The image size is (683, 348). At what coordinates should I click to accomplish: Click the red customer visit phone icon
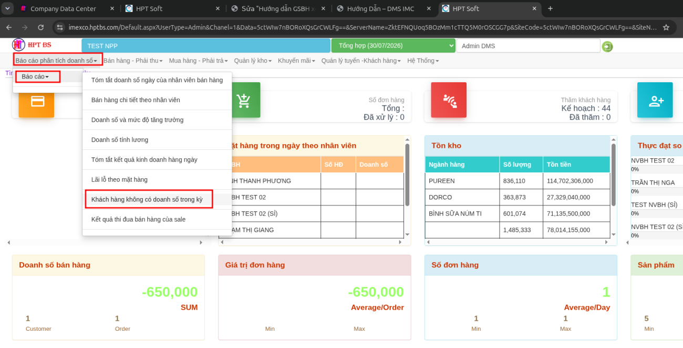449,100
